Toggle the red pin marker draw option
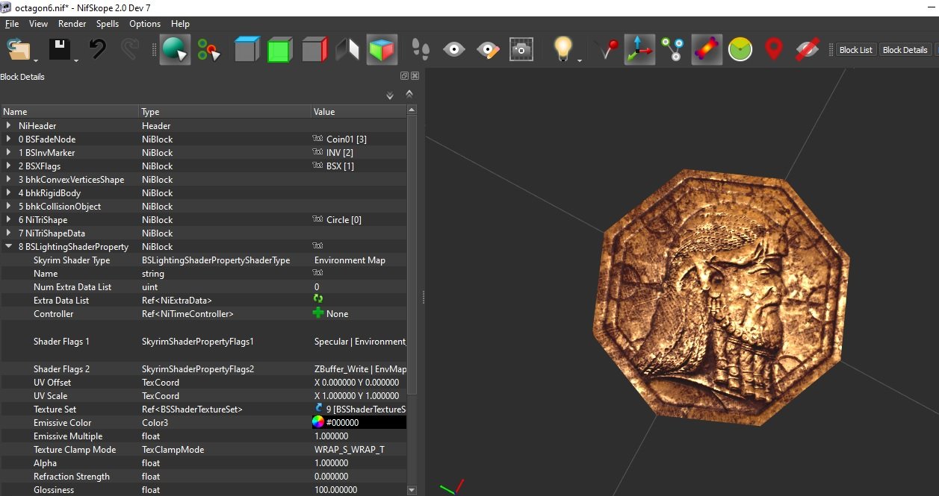The width and height of the screenshot is (939, 496). (x=608, y=50)
